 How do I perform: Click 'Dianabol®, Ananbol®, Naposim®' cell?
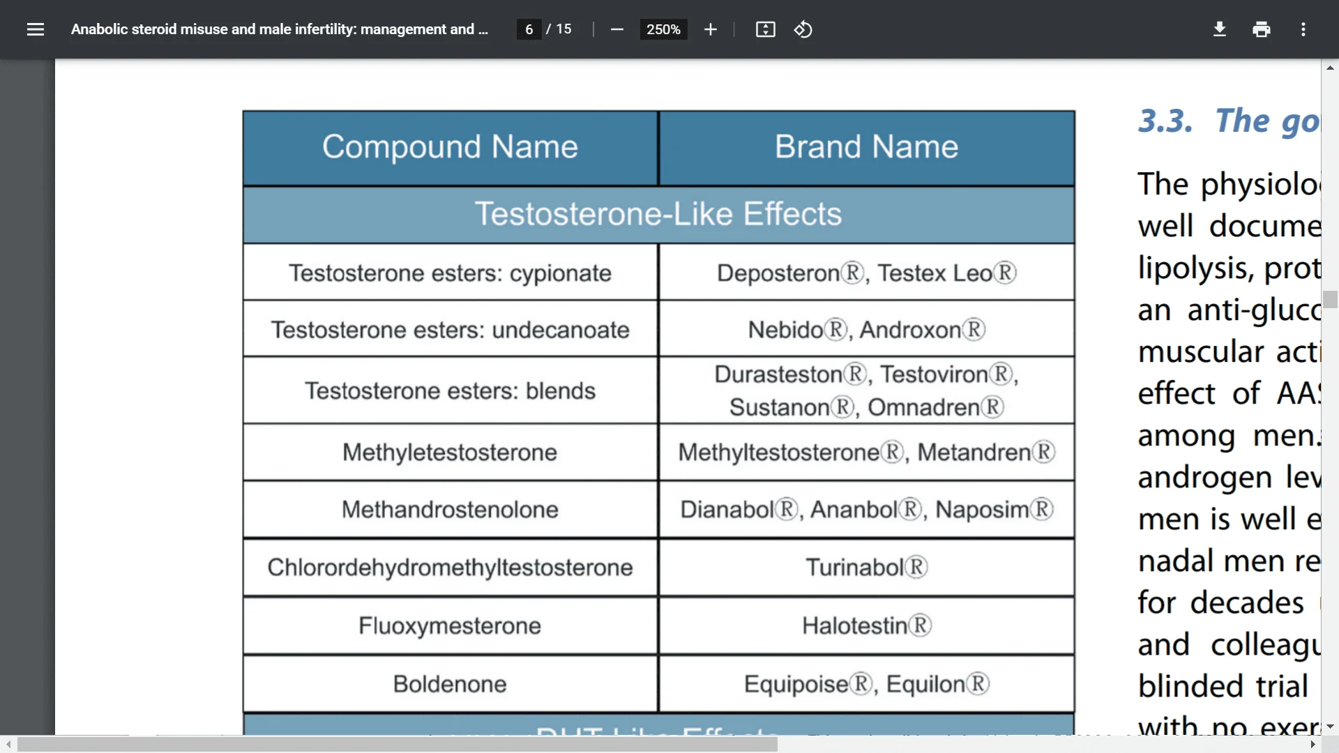(866, 510)
